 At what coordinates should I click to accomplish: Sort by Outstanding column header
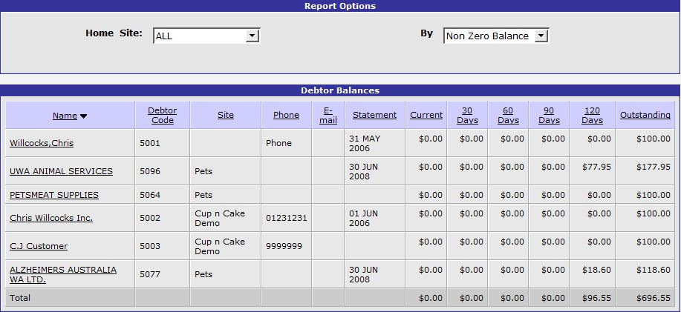645,115
